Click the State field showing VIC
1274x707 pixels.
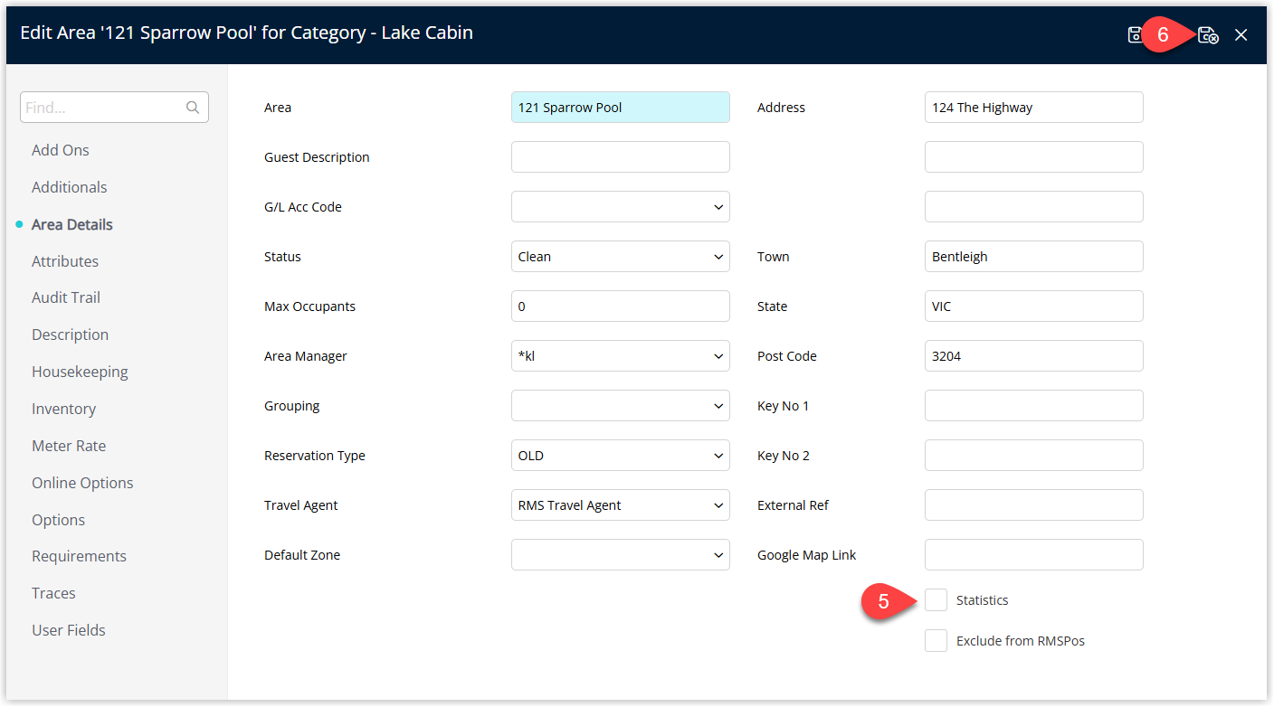point(1034,306)
